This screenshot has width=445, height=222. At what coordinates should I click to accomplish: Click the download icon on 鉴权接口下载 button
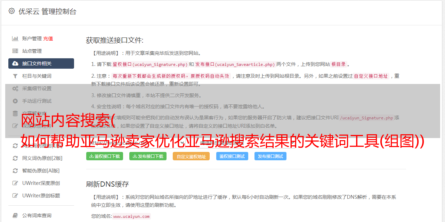[x=91, y=156]
